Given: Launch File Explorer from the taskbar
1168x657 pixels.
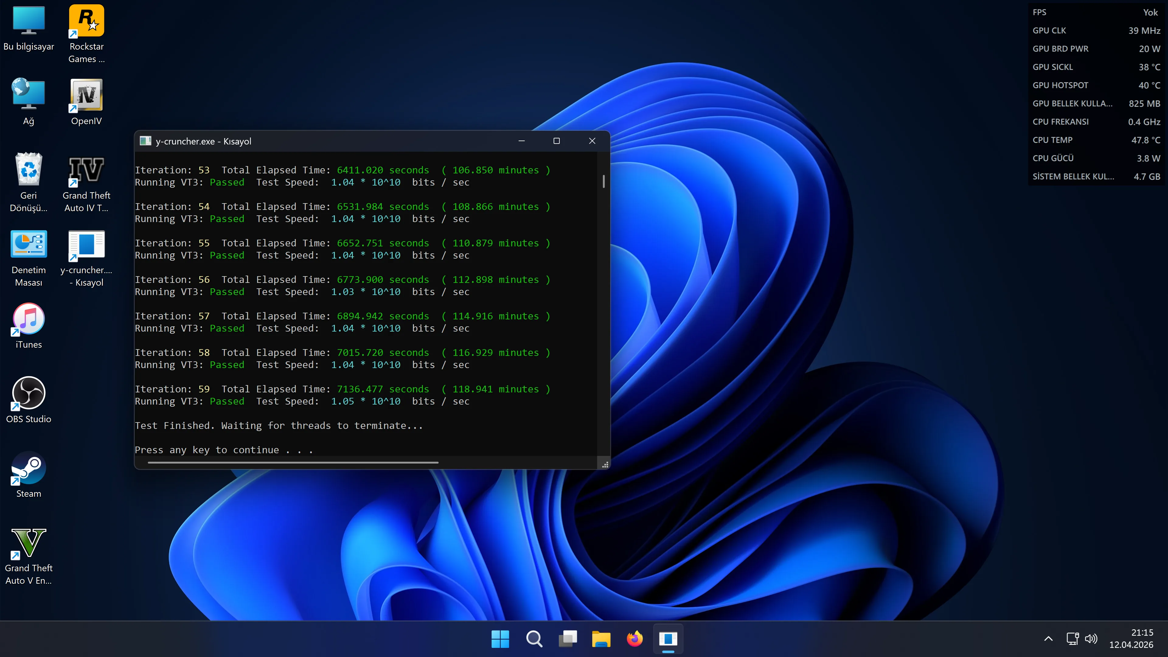Looking at the screenshot, I should click(x=601, y=639).
